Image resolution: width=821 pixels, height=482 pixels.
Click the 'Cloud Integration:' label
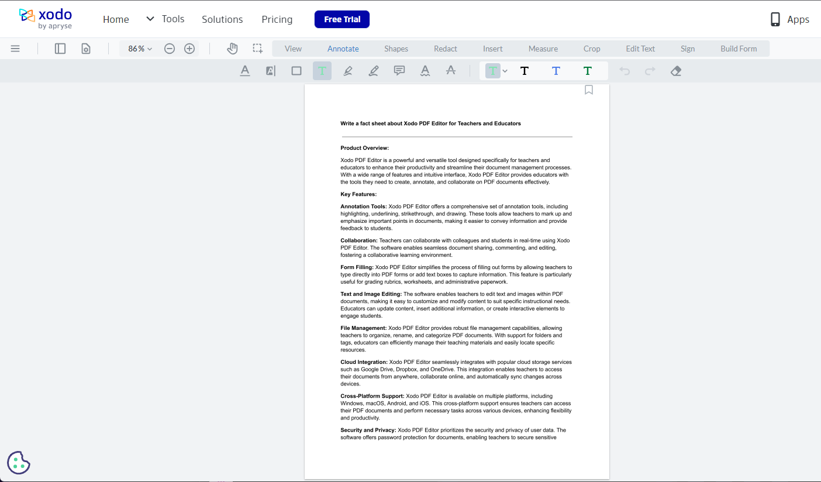pyautogui.click(x=364, y=362)
